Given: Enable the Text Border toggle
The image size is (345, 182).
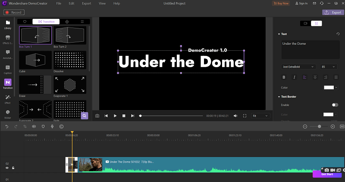Looking at the screenshot, I should pyautogui.click(x=335, y=105).
